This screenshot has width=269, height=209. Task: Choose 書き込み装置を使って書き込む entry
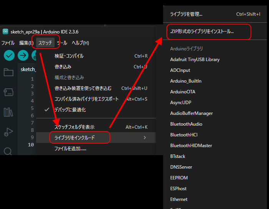pyautogui.click(x=96, y=88)
